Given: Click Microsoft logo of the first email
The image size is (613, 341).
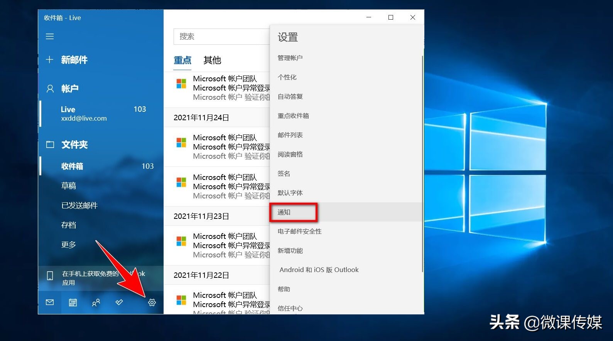Looking at the screenshot, I should [181, 84].
